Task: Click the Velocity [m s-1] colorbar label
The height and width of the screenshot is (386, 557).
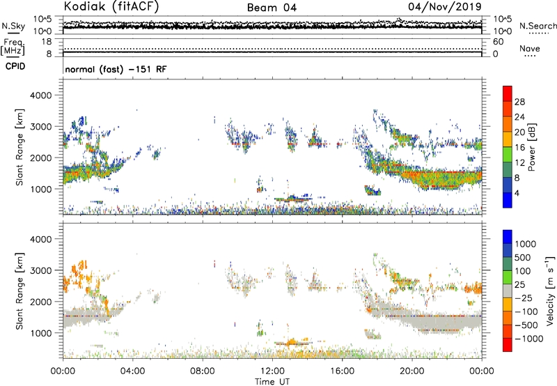Action: click(550, 291)
